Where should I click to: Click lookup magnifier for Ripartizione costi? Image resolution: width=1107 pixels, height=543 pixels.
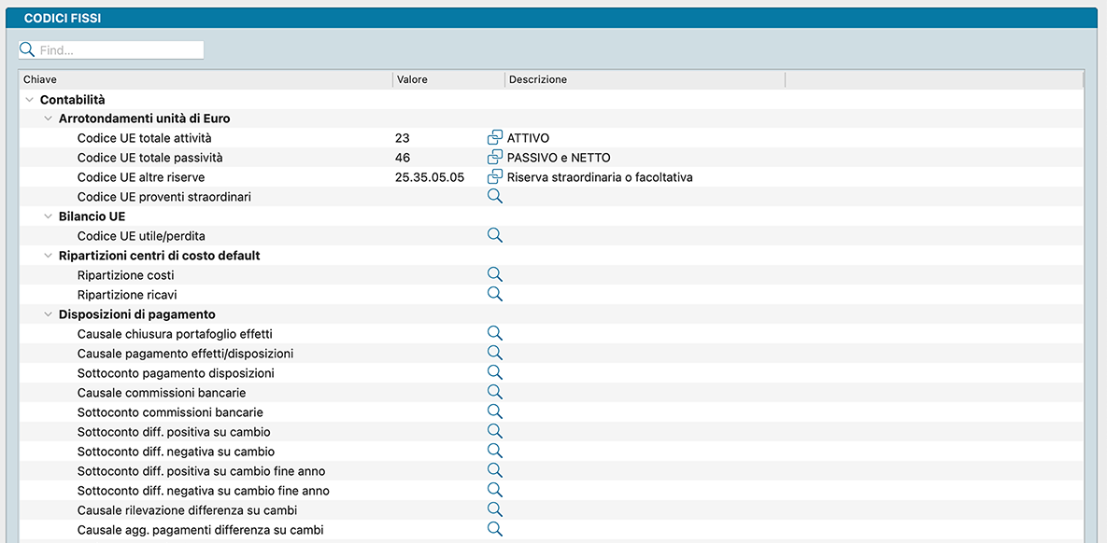(495, 275)
